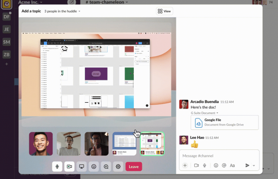Screen dimensions: 278x179
Task: Open the emoji reactions button in huddle controls
Action: (x=94, y=166)
